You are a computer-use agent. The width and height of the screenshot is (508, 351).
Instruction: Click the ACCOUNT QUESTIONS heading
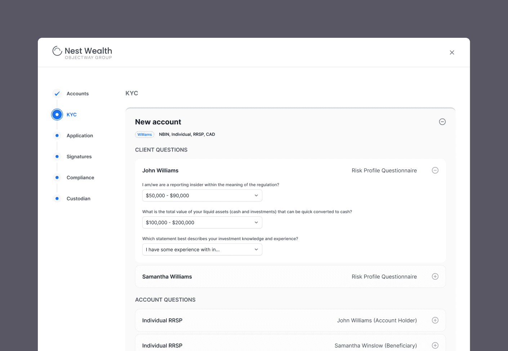tap(165, 300)
